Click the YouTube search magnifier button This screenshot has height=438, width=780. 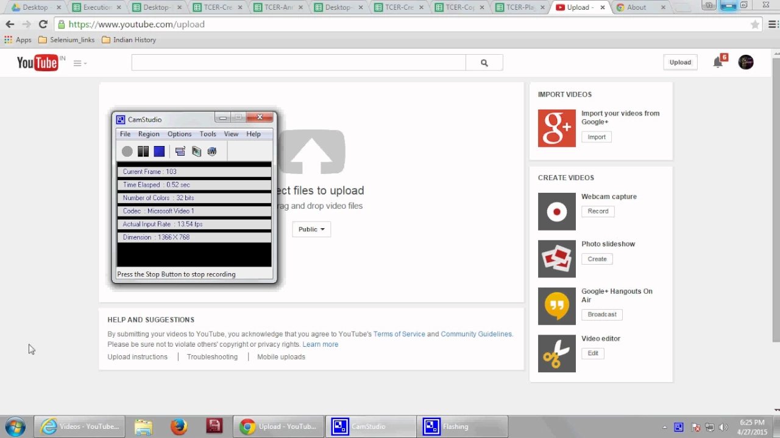pos(484,63)
